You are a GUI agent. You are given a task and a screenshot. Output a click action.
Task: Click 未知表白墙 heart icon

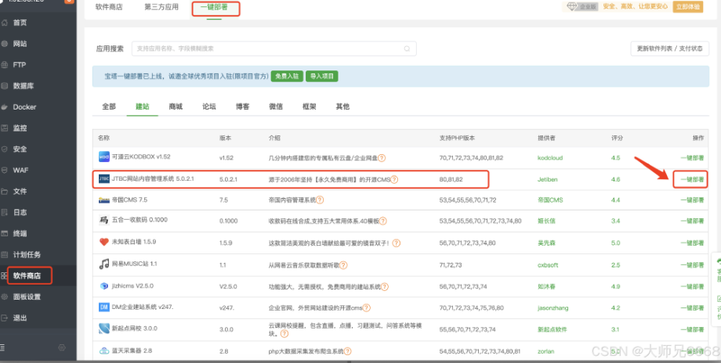coord(104,242)
